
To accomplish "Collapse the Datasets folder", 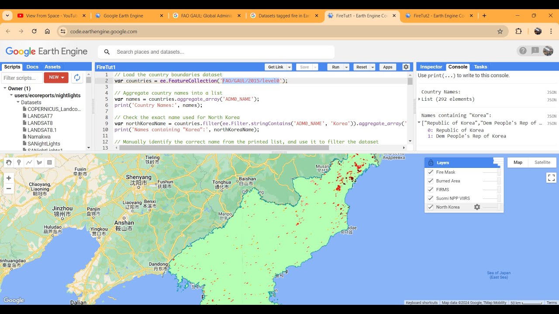I will tap(18, 102).
